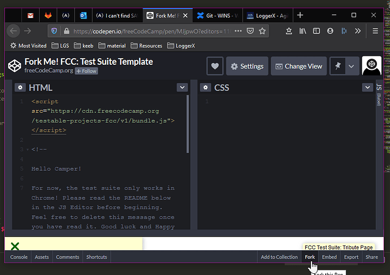The height and width of the screenshot is (275, 390).
Task: Open the Console panel
Action: coord(19,257)
